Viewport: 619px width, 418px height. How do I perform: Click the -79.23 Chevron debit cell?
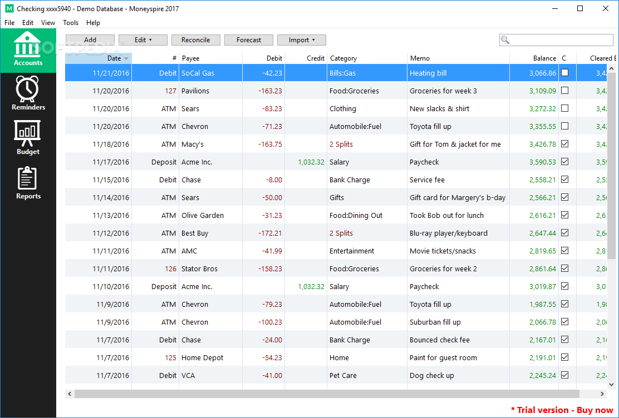(264, 305)
